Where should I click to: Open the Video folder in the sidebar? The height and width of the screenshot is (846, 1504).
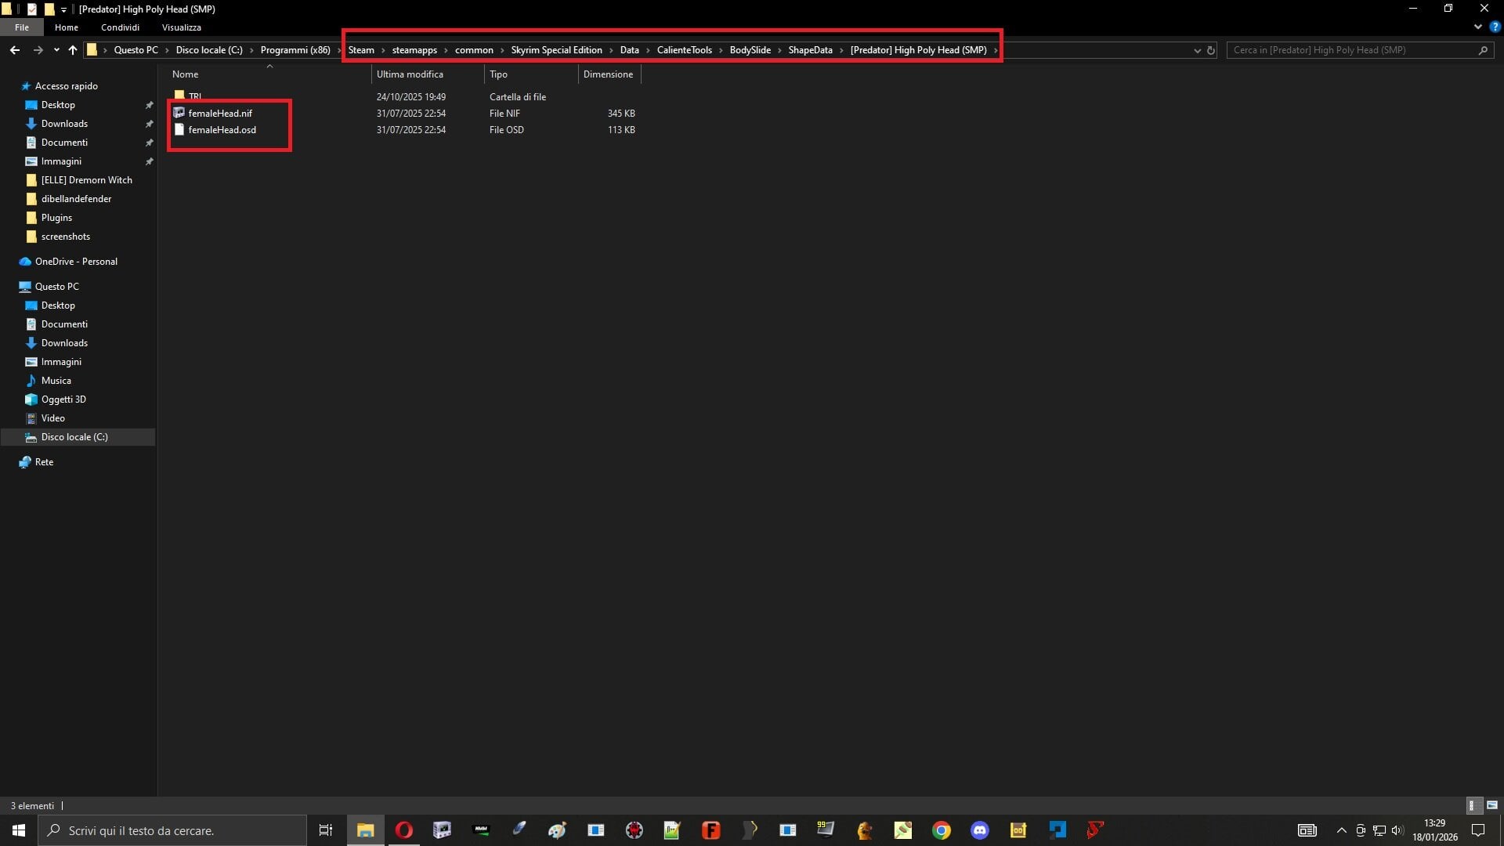tap(52, 418)
